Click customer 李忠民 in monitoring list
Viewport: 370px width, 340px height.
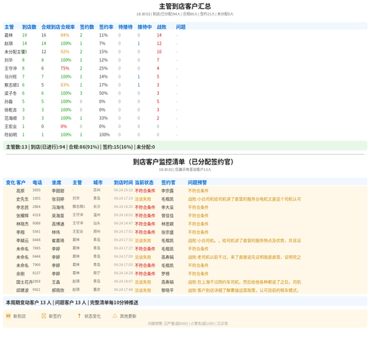point(22,207)
